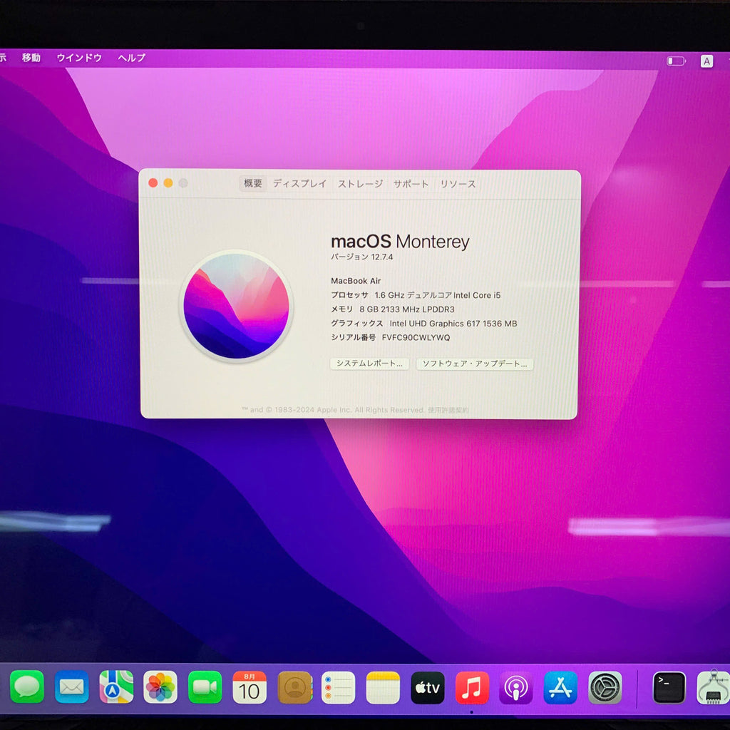Minimize the About This Mac window
The image size is (730, 730).
click(168, 183)
